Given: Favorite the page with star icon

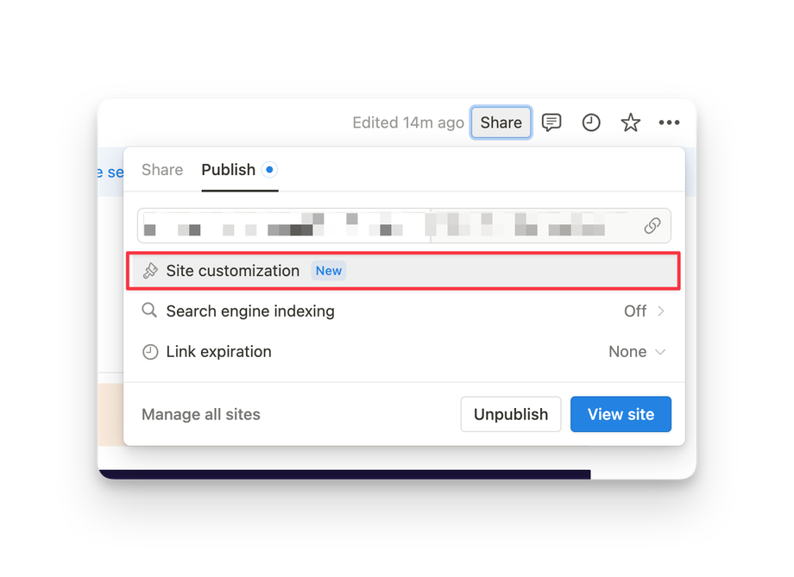Looking at the screenshot, I should point(631,122).
